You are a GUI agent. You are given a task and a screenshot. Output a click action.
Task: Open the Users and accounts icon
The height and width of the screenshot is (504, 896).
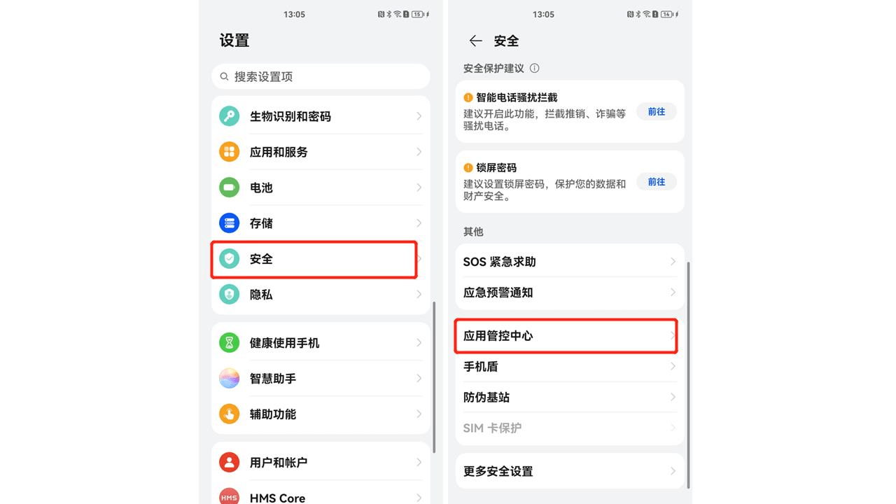click(x=229, y=463)
